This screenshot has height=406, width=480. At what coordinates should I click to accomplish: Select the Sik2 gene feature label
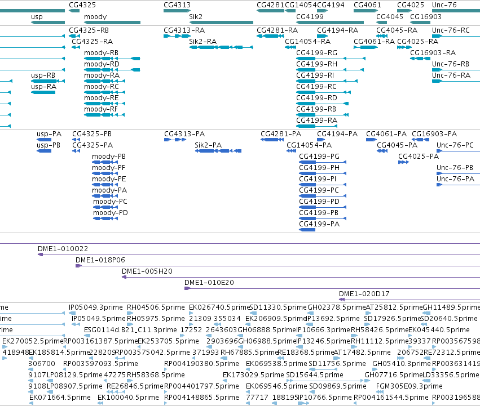coord(196,17)
